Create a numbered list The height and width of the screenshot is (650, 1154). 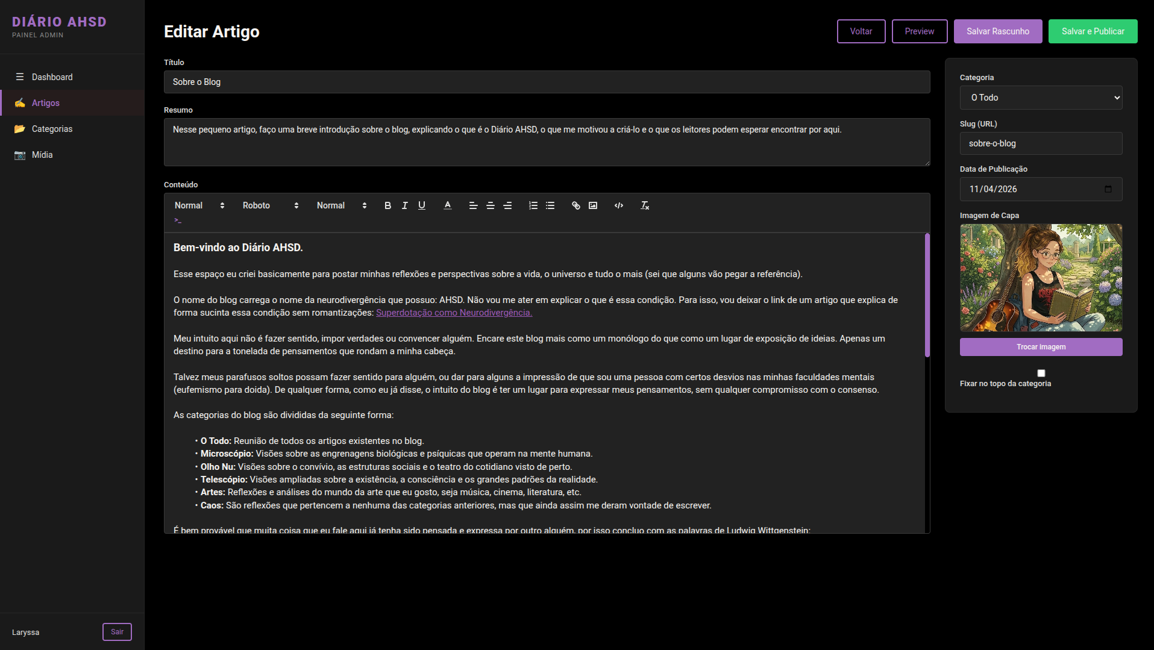[x=533, y=205]
